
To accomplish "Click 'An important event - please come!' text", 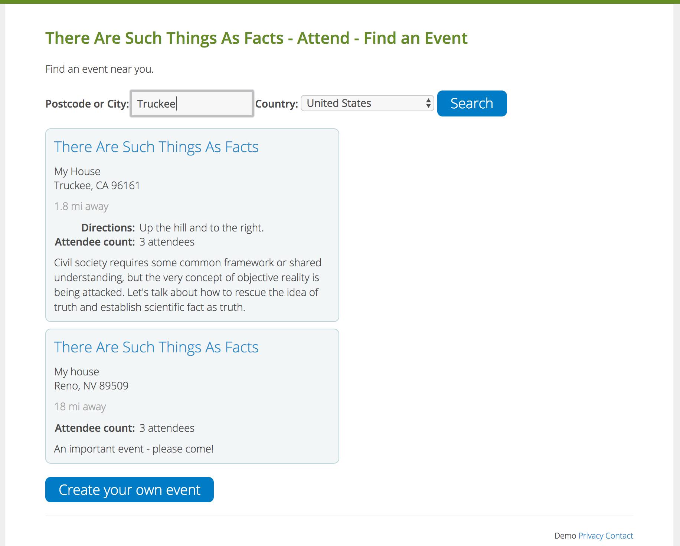I will (x=134, y=449).
